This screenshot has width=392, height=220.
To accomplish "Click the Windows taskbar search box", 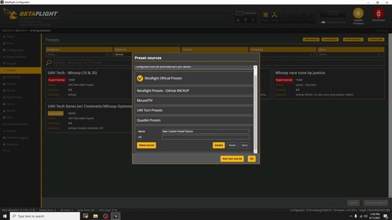I will coord(45,216).
